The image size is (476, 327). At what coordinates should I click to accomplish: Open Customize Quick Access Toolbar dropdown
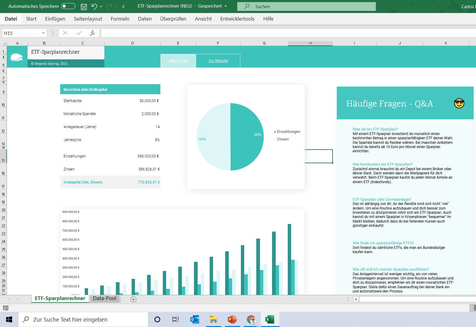pyautogui.click(x=123, y=6)
